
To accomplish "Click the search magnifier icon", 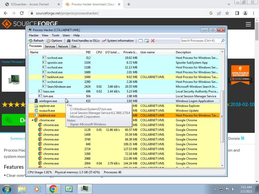I will click(x=223, y=41).
